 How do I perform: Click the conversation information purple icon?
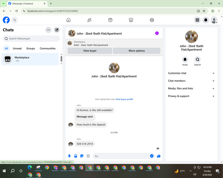157,33
